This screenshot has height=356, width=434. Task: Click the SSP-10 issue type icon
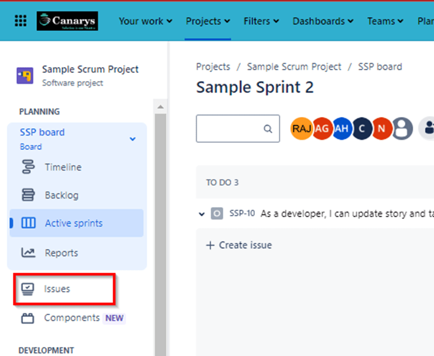(217, 214)
